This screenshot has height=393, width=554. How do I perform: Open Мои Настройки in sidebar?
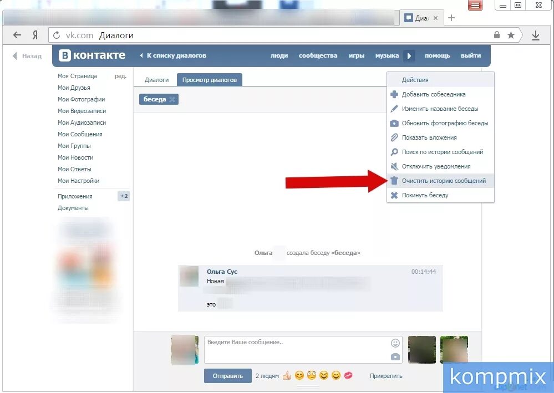tap(78, 181)
